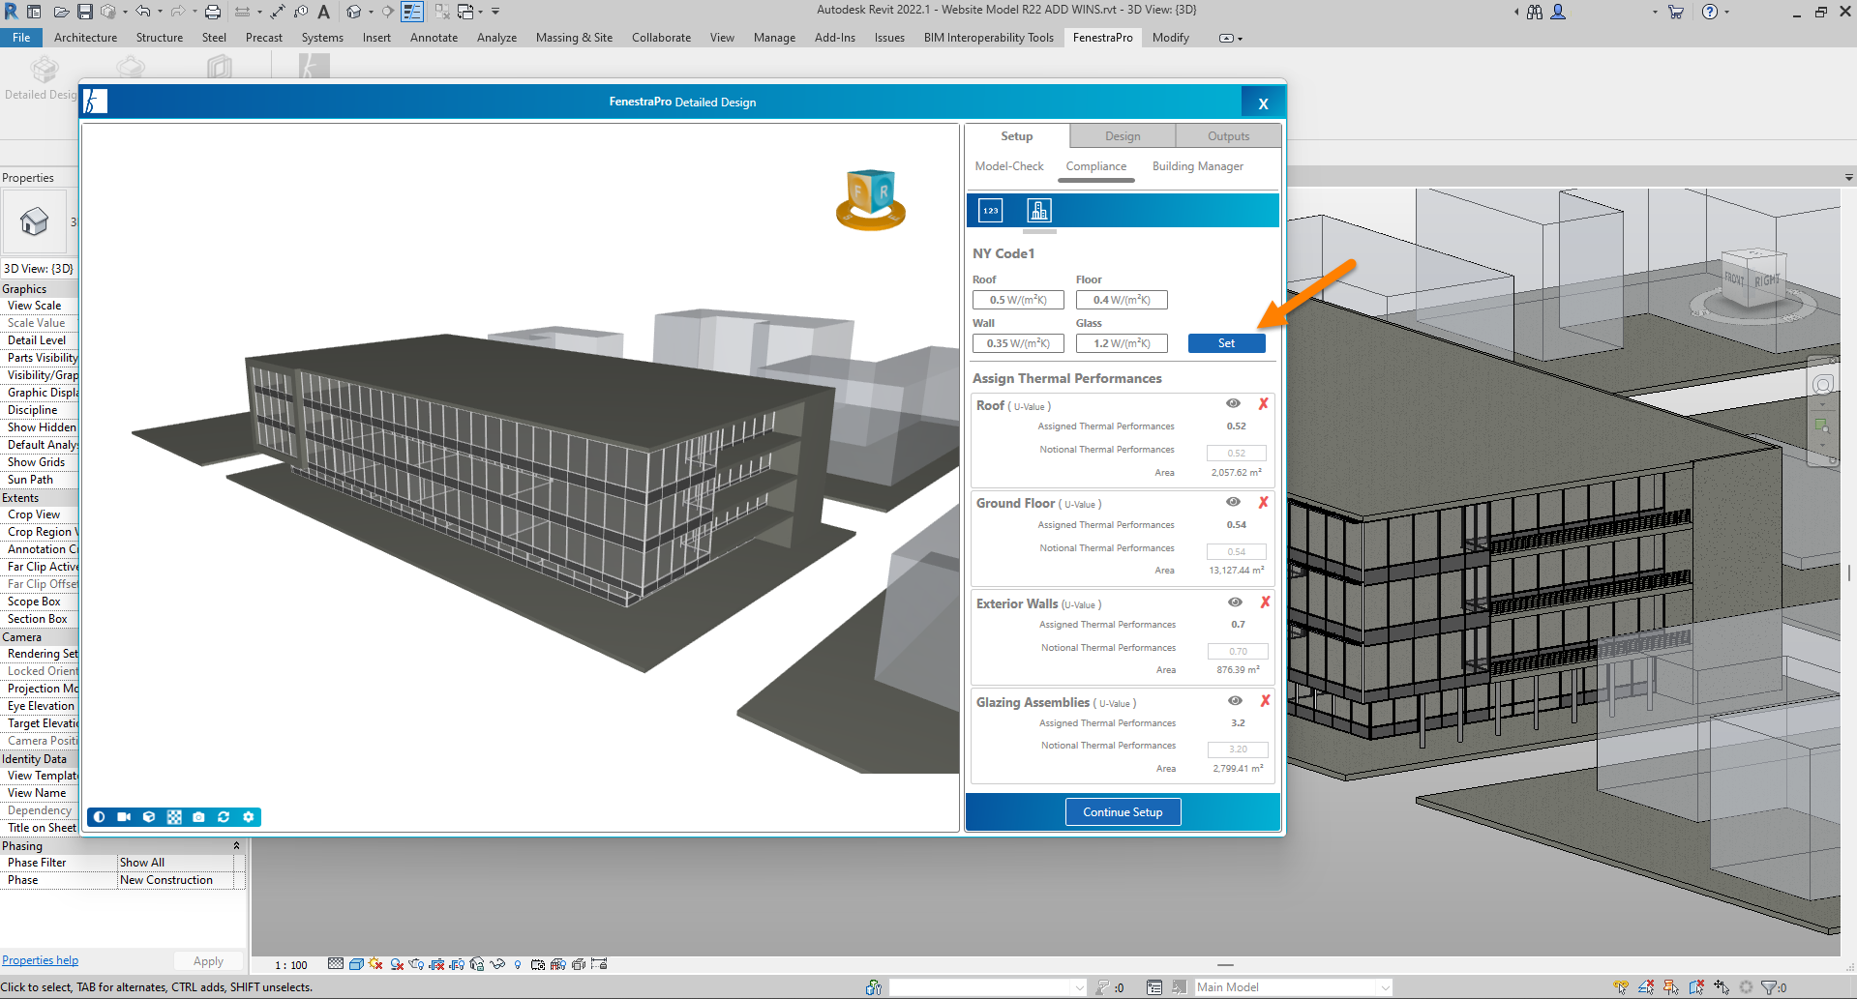Print using the printer icon
The height and width of the screenshot is (999, 1857).
click(213, 12)
